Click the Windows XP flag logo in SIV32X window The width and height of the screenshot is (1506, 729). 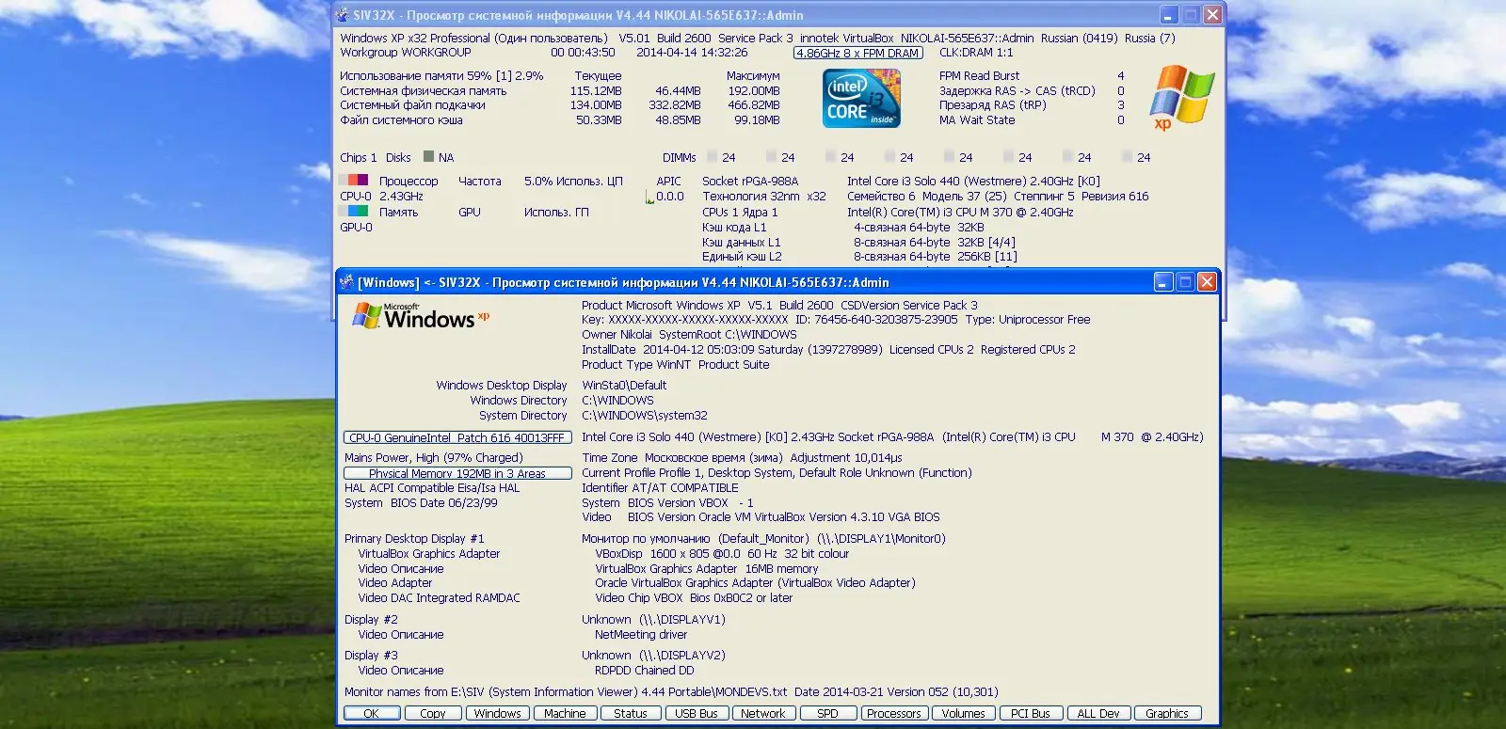(1181, 98)
